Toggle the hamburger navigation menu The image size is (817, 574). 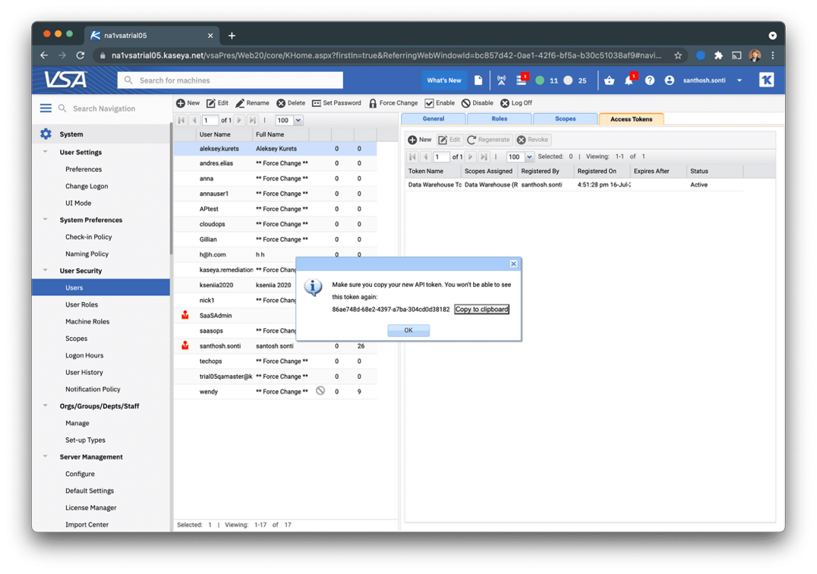pyautogui.click(x=46, y=109)
